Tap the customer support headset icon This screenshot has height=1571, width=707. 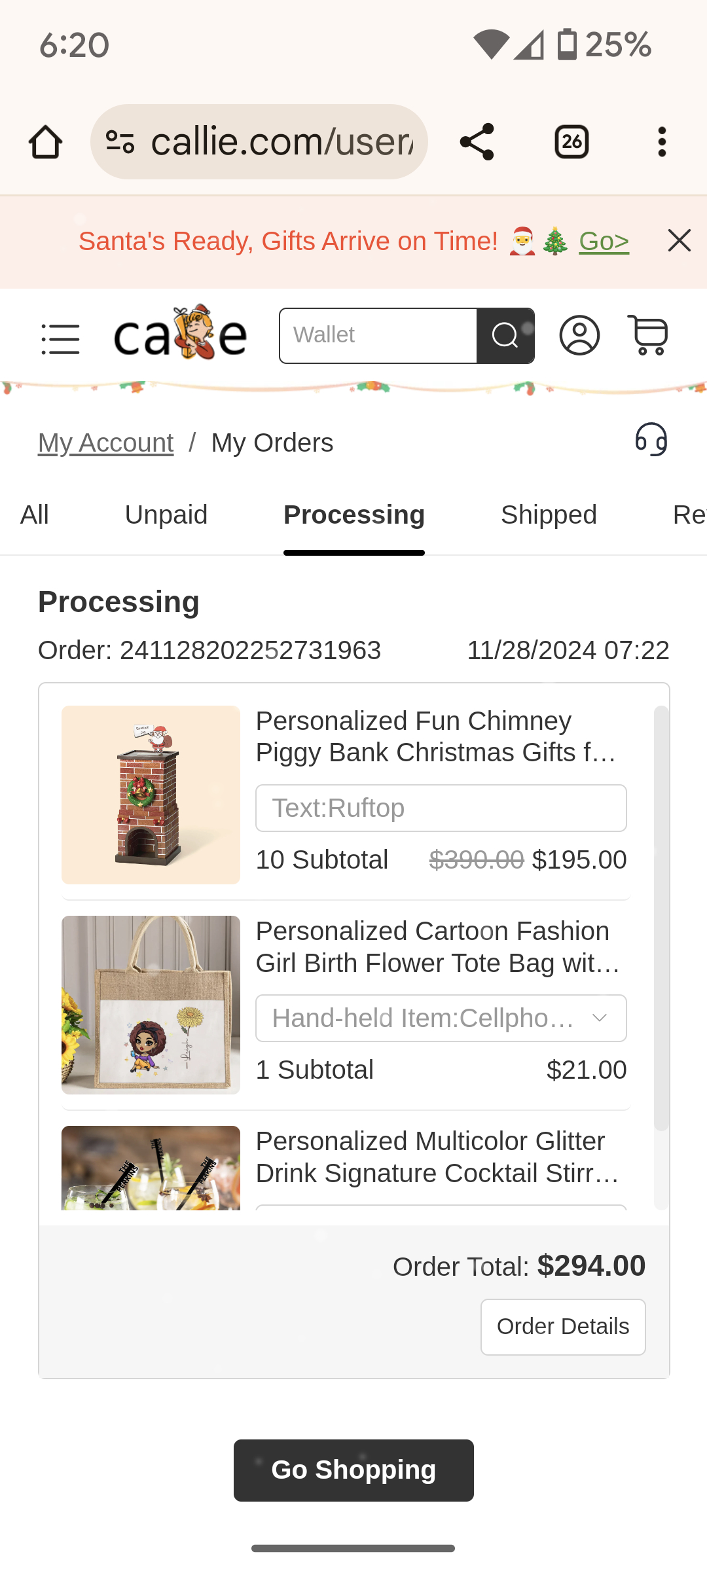pyautogui.click(x=651, y=440)
